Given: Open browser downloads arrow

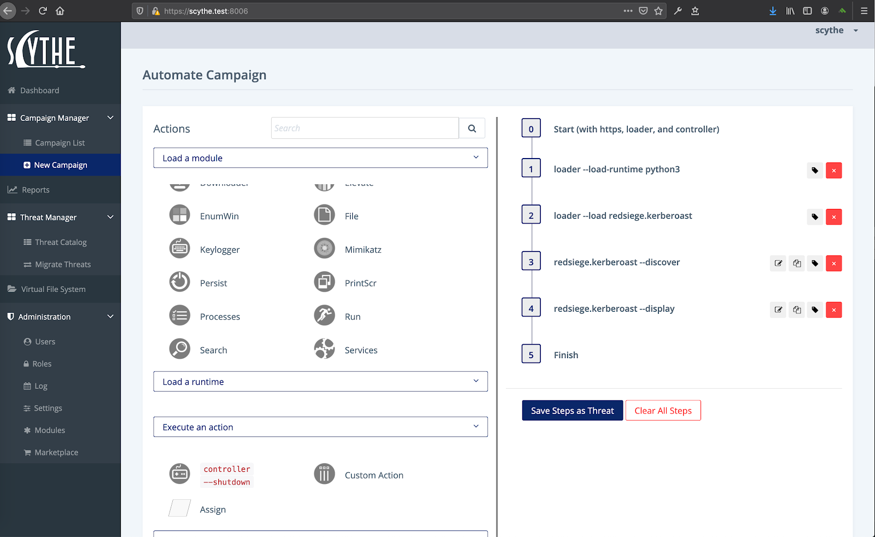Looking at the screenshot, I should 773,11.
